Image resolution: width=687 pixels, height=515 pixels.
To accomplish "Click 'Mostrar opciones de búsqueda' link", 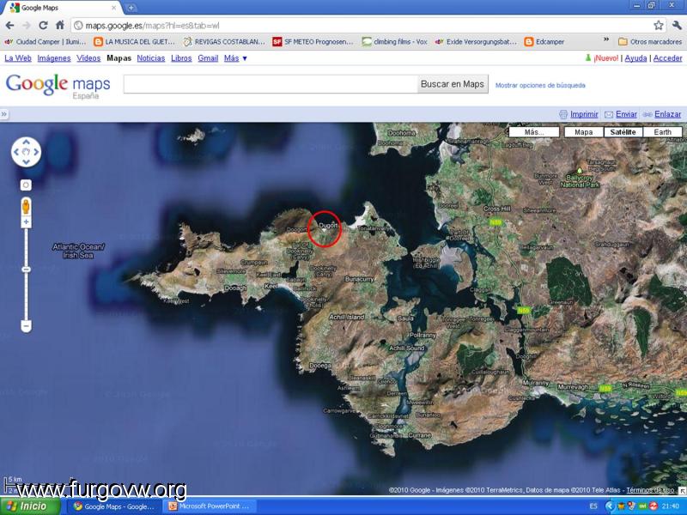I will pos(540,85).
